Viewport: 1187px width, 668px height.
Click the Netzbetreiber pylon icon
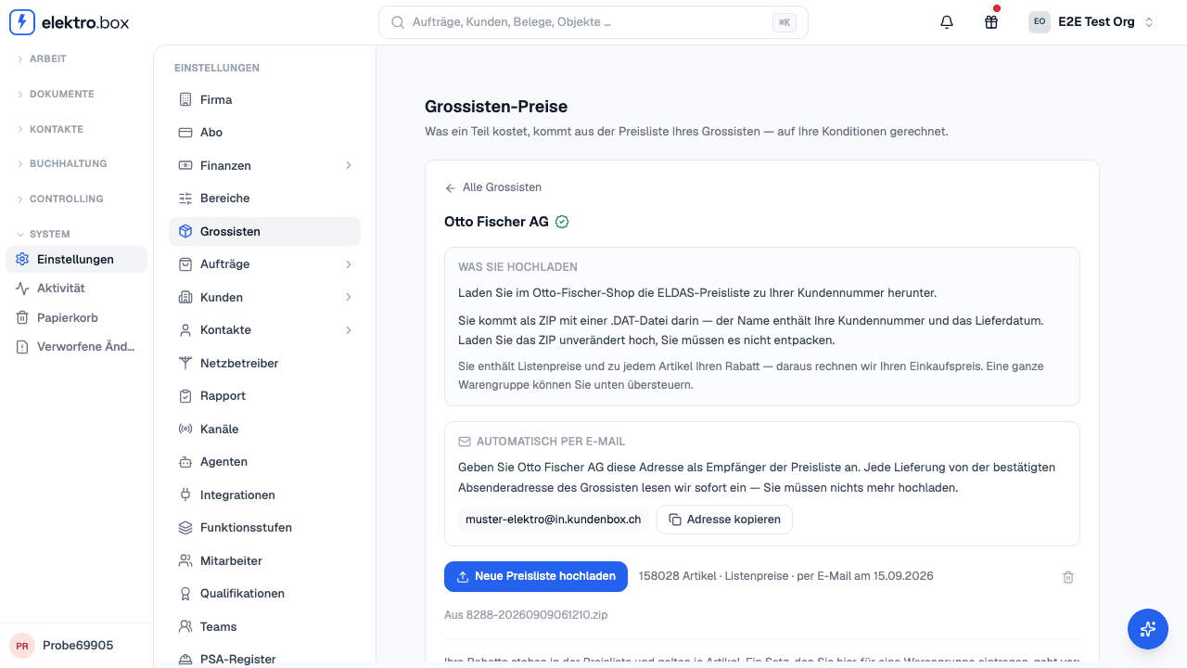click(185, 364)
